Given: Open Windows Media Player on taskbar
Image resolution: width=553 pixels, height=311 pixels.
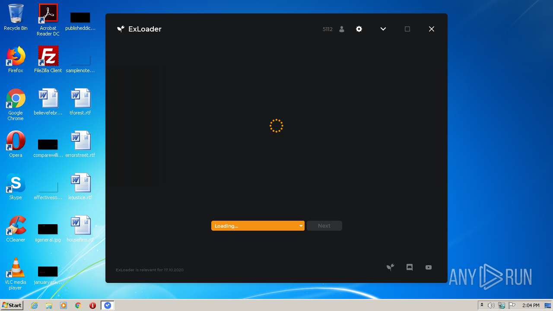Looking at the screenshot, I should coord(64,305).
